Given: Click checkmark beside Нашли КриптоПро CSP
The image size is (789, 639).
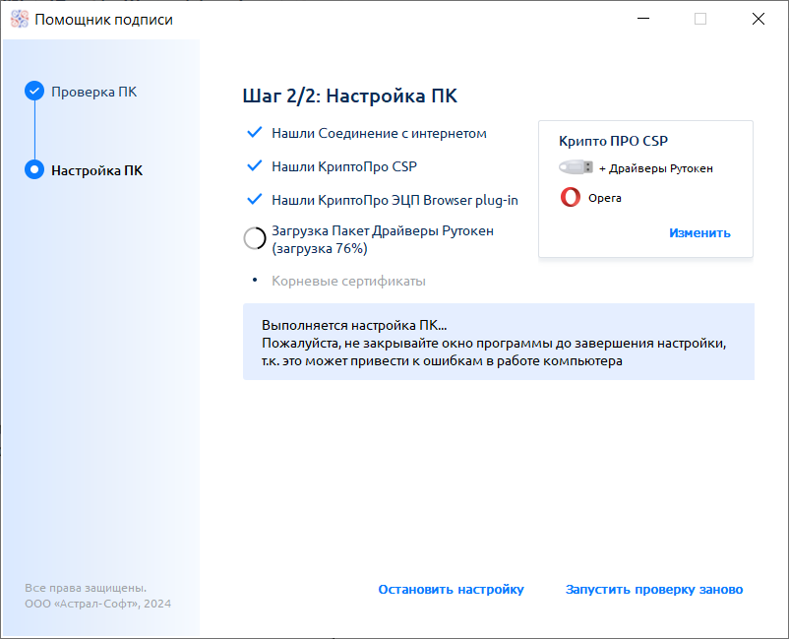Looking at the screenshot, I should pos(255,165).
